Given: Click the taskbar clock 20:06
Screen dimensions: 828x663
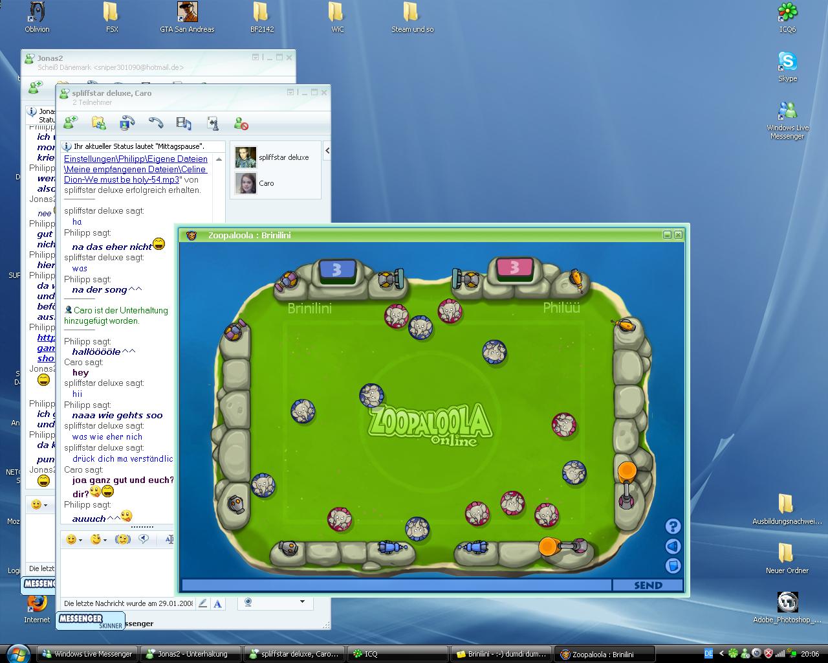Looking at the screenshot, I should coord(810,654).
